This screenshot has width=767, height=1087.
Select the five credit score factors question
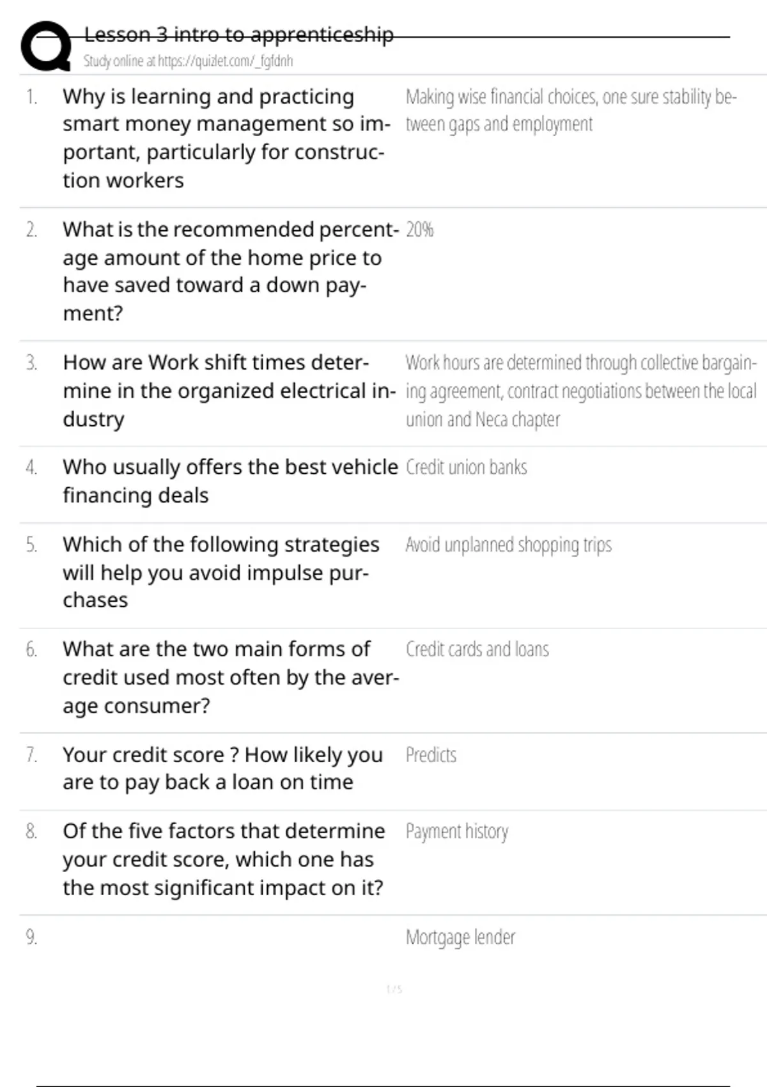pyautogui.click(x=224, y=859)
